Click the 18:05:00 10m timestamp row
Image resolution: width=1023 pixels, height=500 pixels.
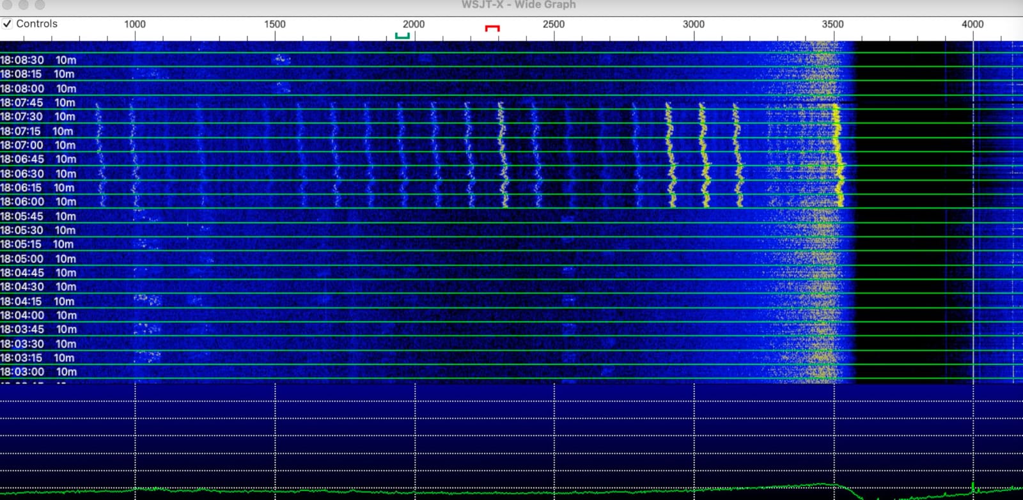click(x=38, y=258)
